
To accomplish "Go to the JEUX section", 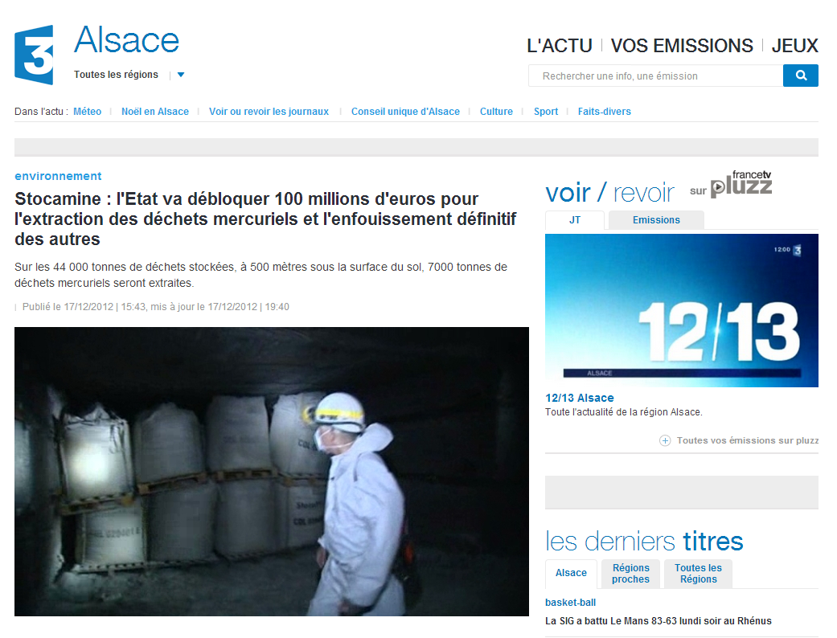I will pos(794,46).
